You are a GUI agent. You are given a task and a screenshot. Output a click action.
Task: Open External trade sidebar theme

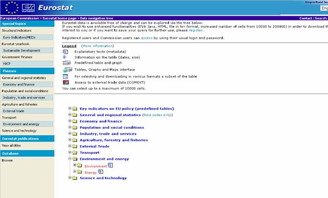28,111
